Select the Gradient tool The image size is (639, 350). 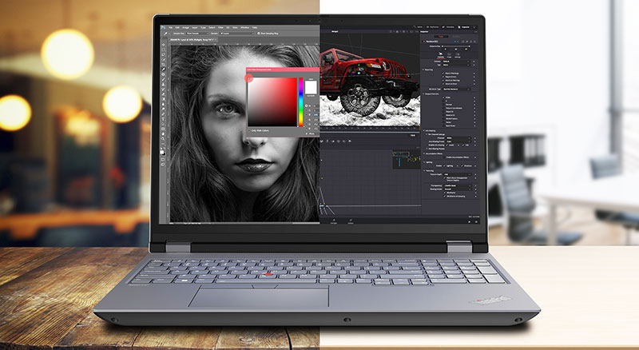164,100
